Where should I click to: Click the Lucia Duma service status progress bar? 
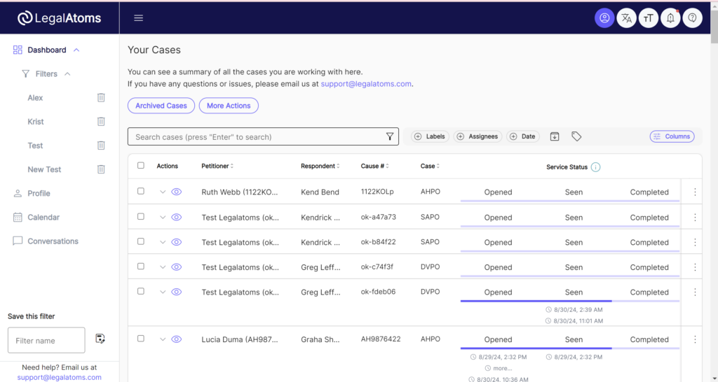(x=570, y=348)
